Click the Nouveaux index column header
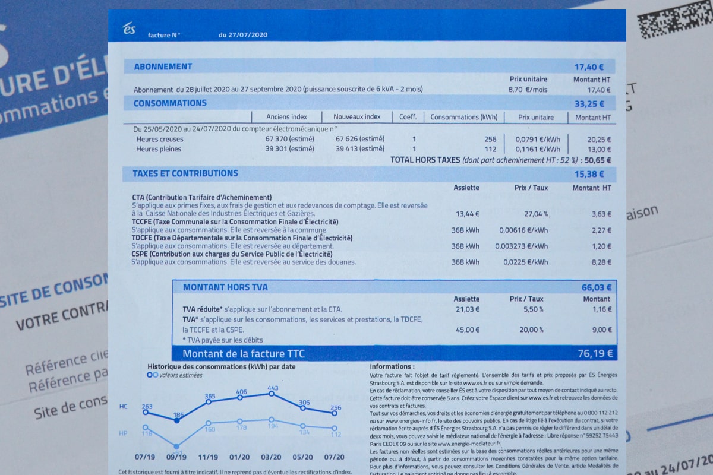This screenshot has width=713, height=475. pyautogui.click(x=356, y=118)
